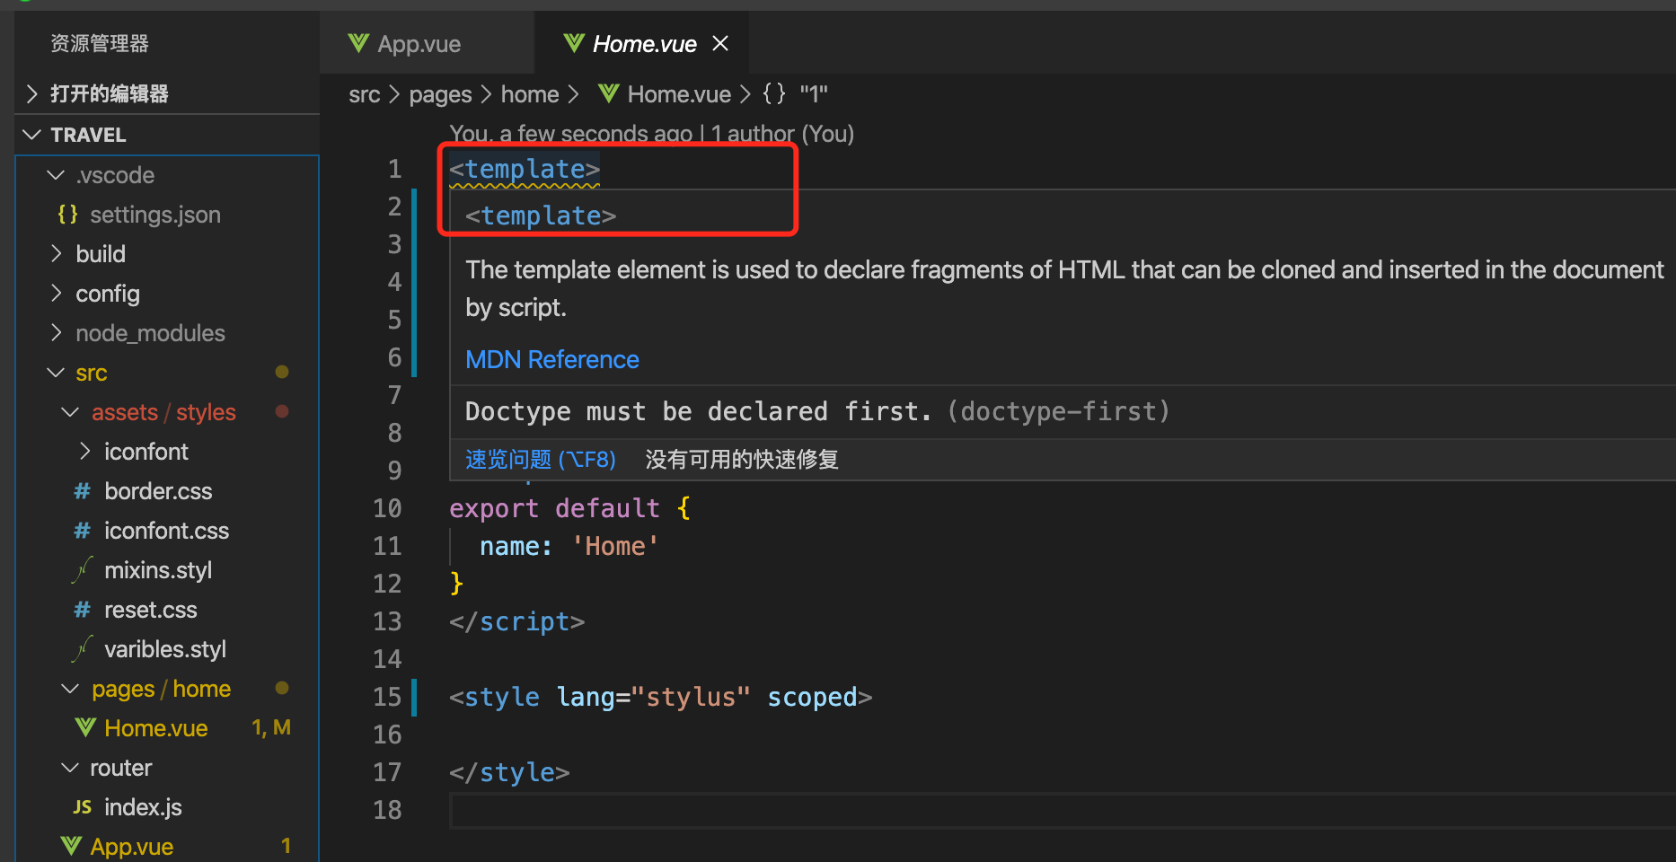Screen dimensions: 1676x862
Task: Click the <template> tag on line 1
Action: [525, 170]
